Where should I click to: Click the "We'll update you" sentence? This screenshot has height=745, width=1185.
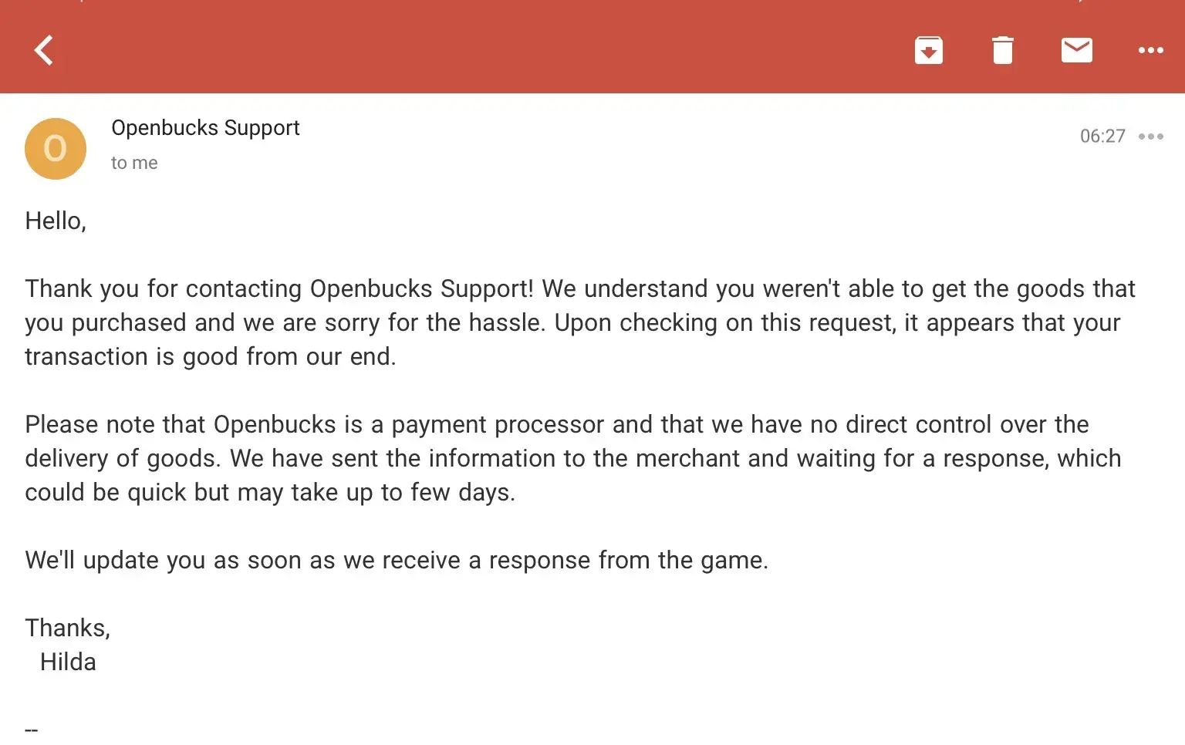116,561
